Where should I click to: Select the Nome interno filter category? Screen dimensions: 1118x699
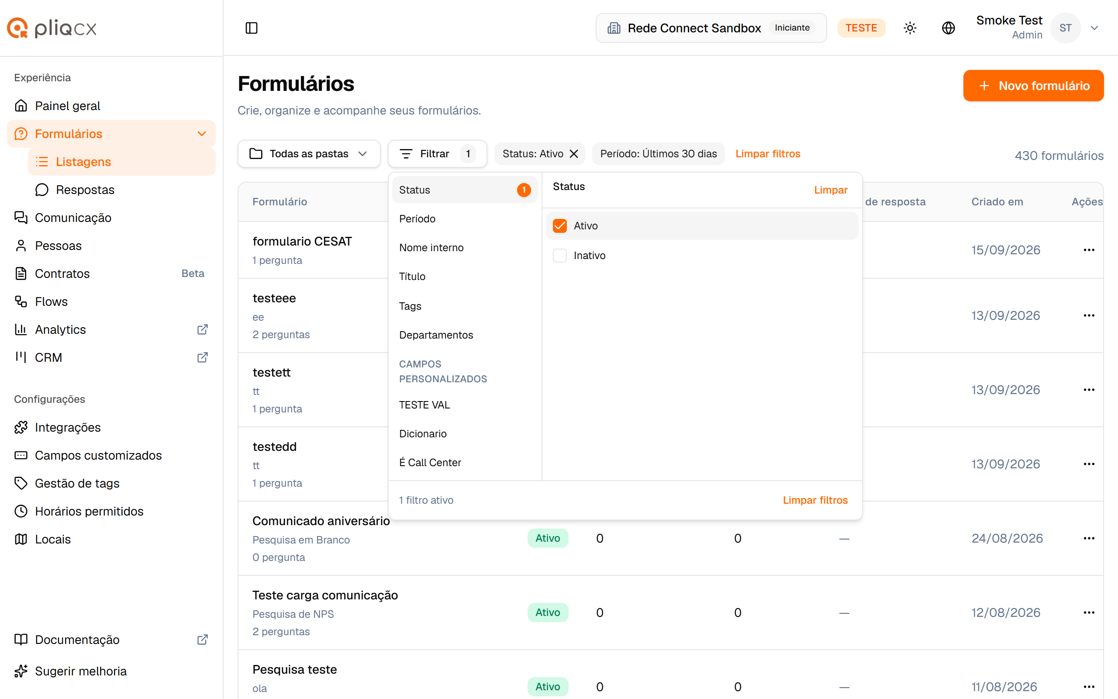coord(465,247)
